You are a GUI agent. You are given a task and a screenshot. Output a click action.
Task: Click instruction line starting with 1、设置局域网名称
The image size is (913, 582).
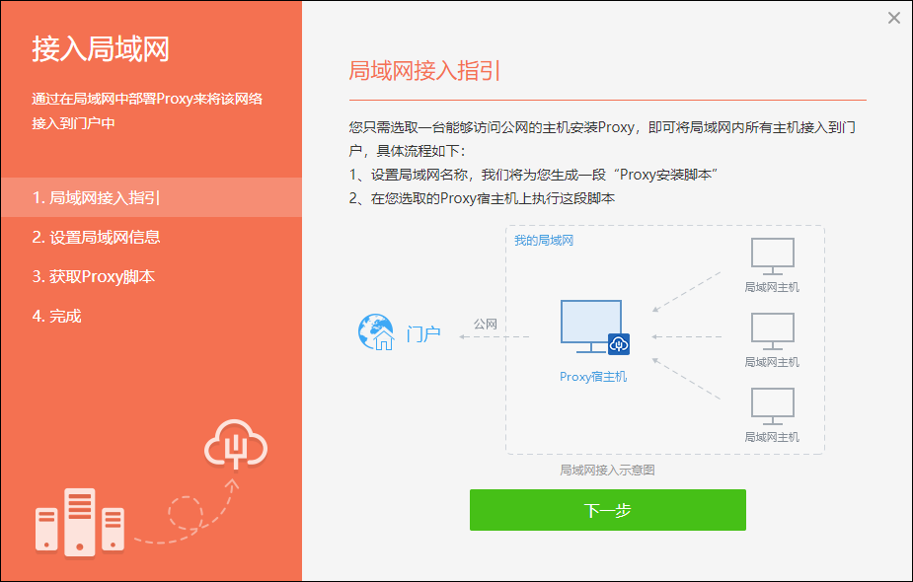[533, 175]
